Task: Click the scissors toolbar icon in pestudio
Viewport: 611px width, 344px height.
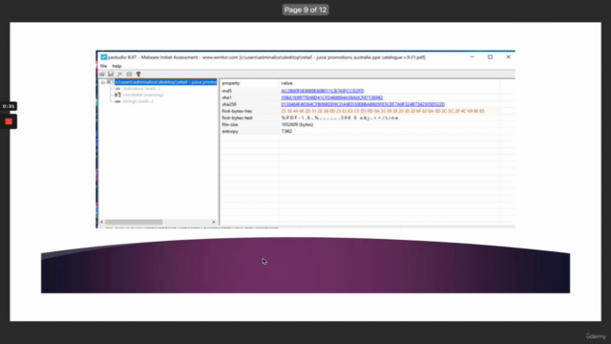Action: (119, 75)
